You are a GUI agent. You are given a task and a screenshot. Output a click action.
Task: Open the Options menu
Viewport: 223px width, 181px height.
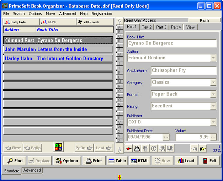[35, 14]
